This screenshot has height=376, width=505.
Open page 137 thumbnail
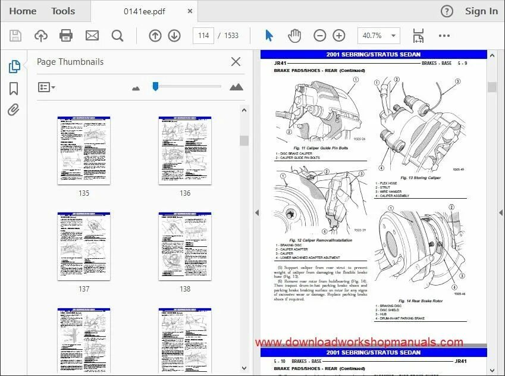84,246
